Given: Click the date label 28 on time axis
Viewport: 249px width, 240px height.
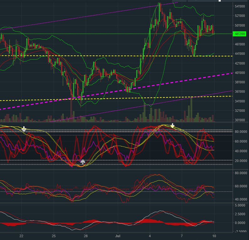Looking at the screenshot, I should pos(86,236).
